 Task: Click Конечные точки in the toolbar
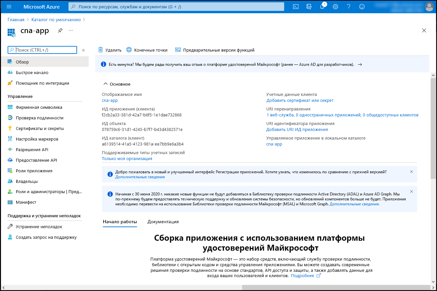click(147, 50)
